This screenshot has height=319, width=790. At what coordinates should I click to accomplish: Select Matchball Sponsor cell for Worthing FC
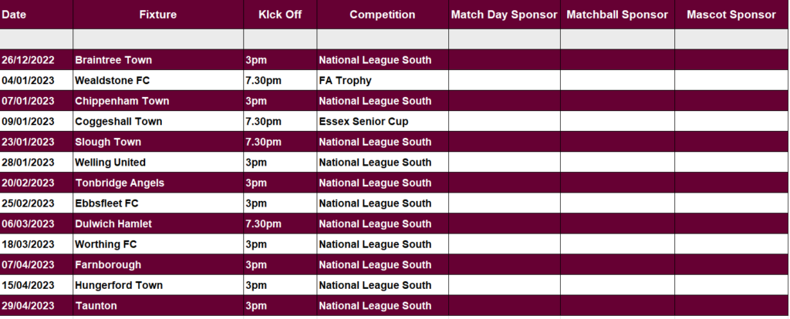[618, 244]
